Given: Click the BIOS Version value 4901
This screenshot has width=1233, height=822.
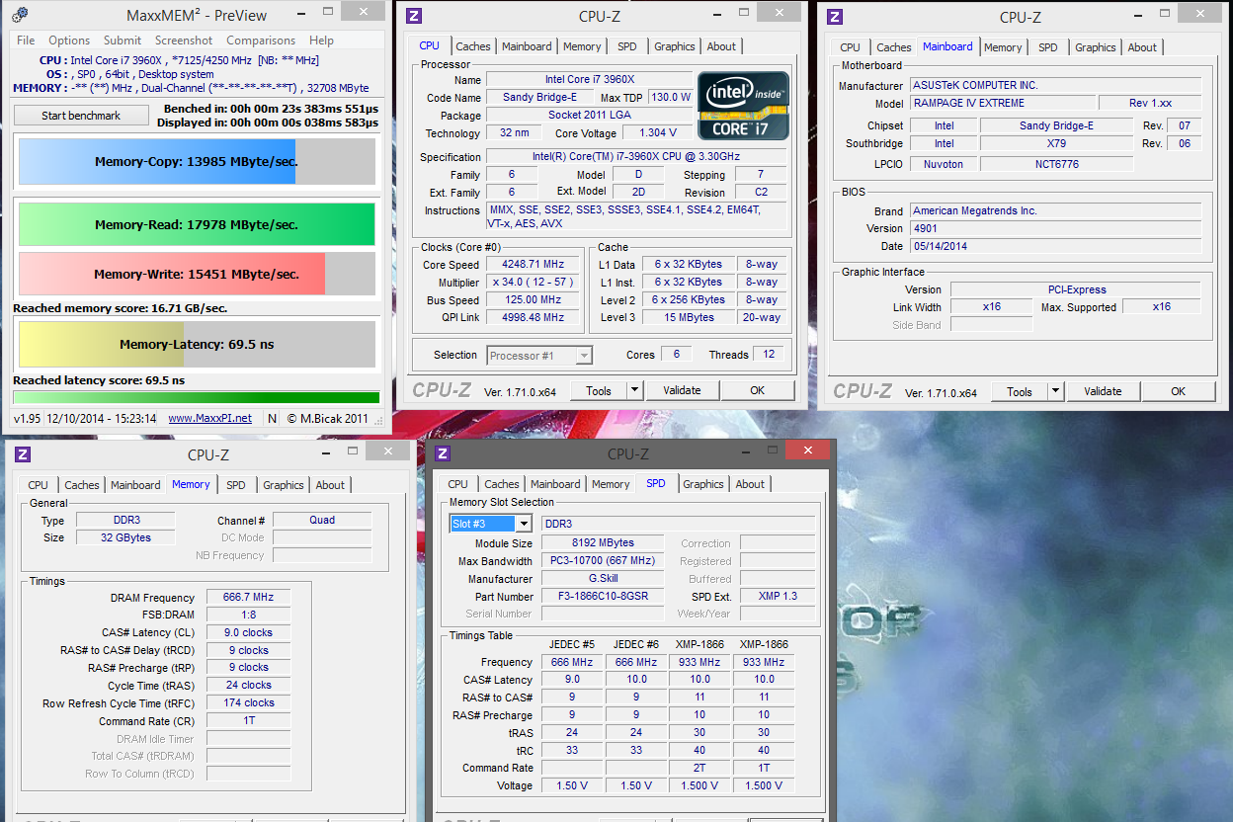Looking at the screenshot, I should 1057,228.
